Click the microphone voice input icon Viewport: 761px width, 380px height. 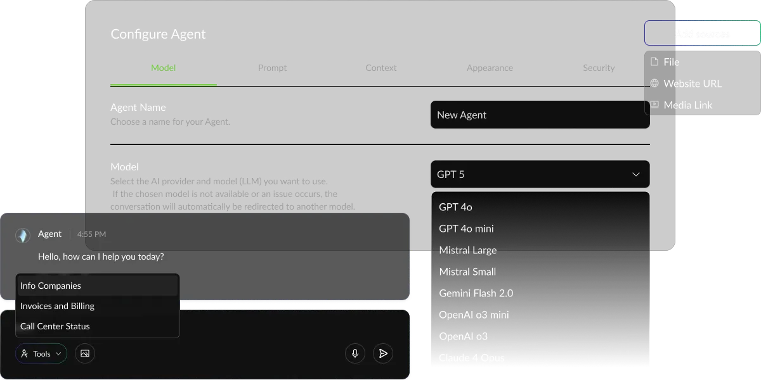pos(355,353)
